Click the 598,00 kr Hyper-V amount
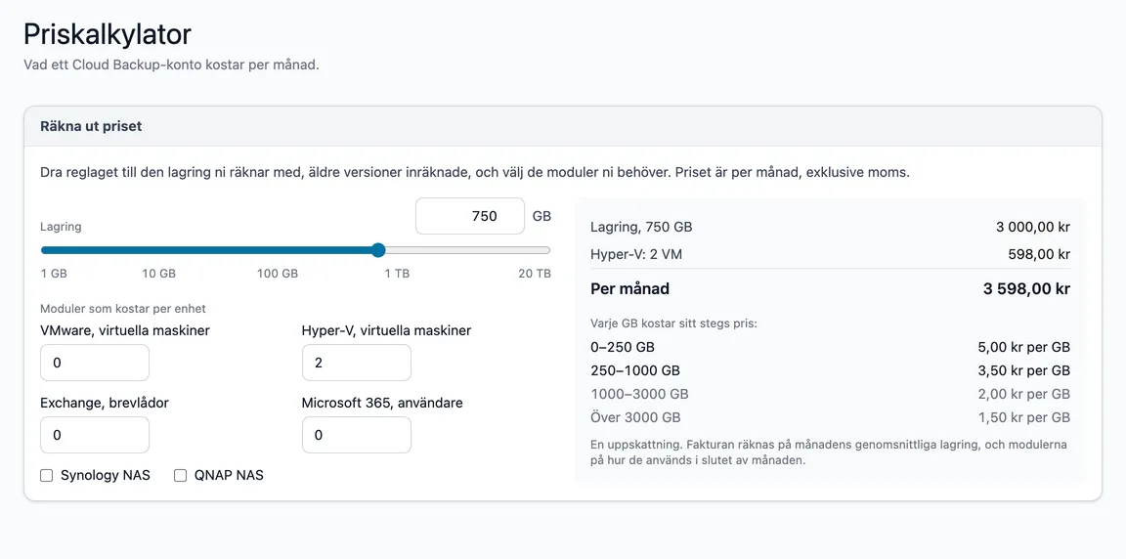1126x559 pixels. 1041,254
